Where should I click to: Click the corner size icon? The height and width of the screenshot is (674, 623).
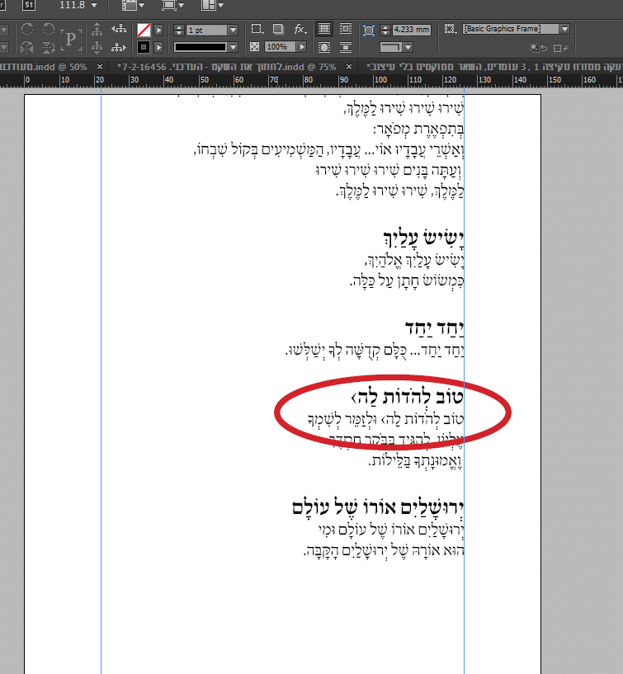[x=369, y=30]
